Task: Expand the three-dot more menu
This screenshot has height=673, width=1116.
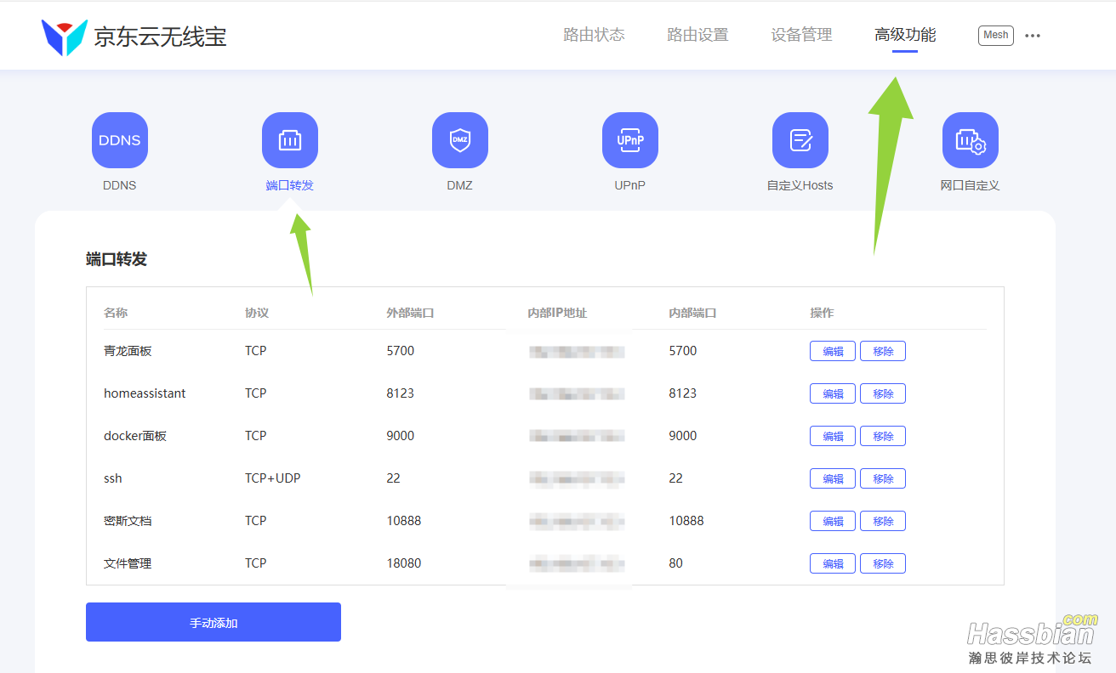Action: coord(1033,36)
